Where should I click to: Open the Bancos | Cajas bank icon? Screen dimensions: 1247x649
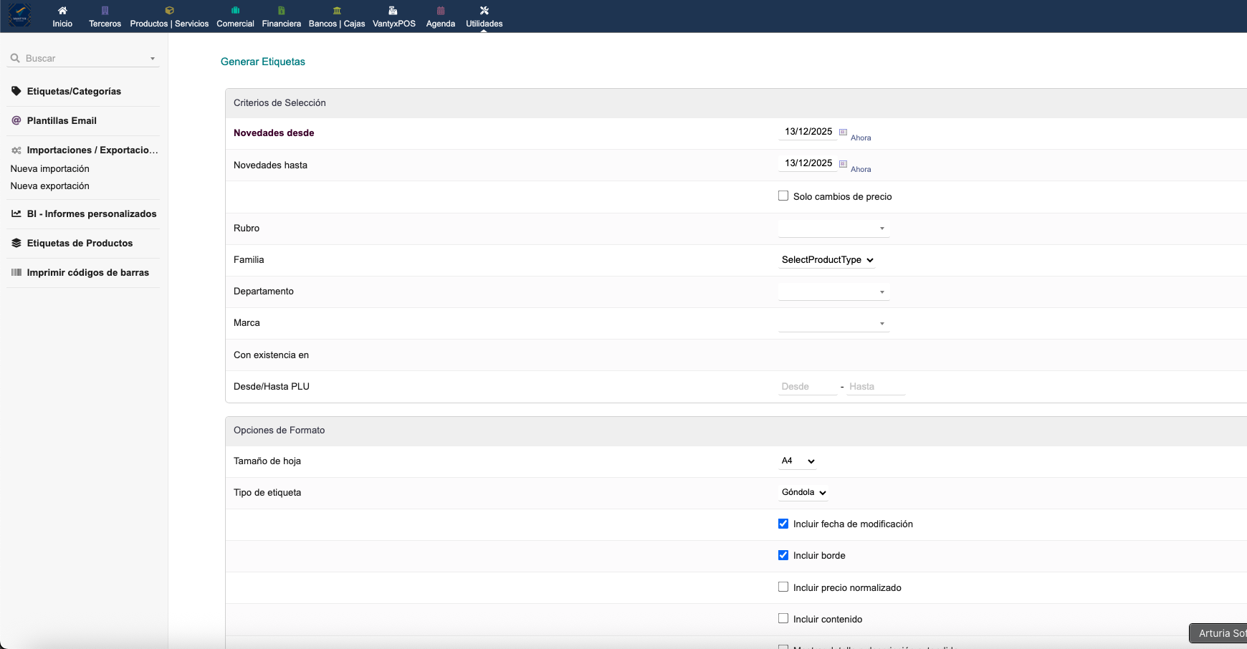click(x=337, y=11)
